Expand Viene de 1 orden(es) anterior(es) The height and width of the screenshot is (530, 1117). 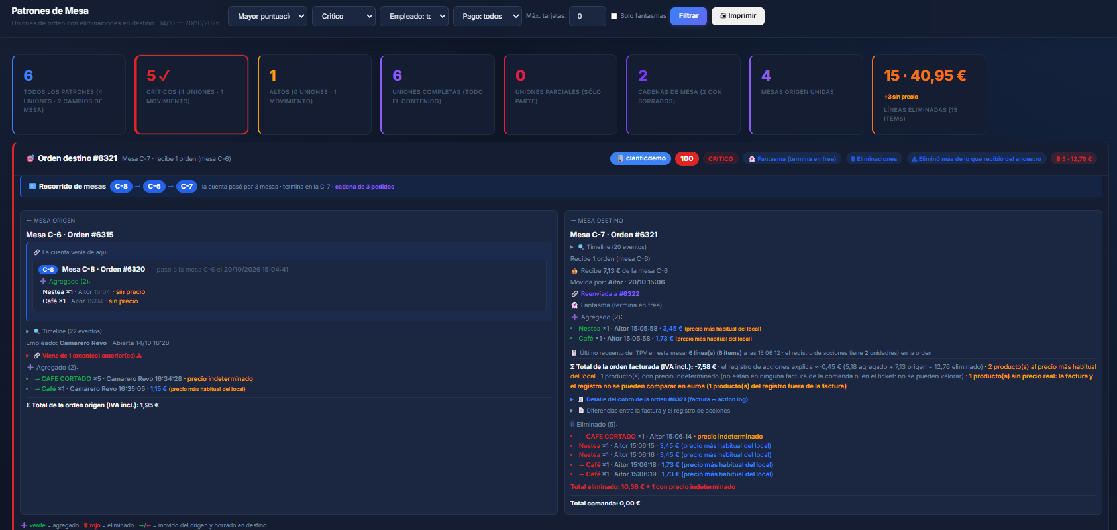click(x=84, y=356)
